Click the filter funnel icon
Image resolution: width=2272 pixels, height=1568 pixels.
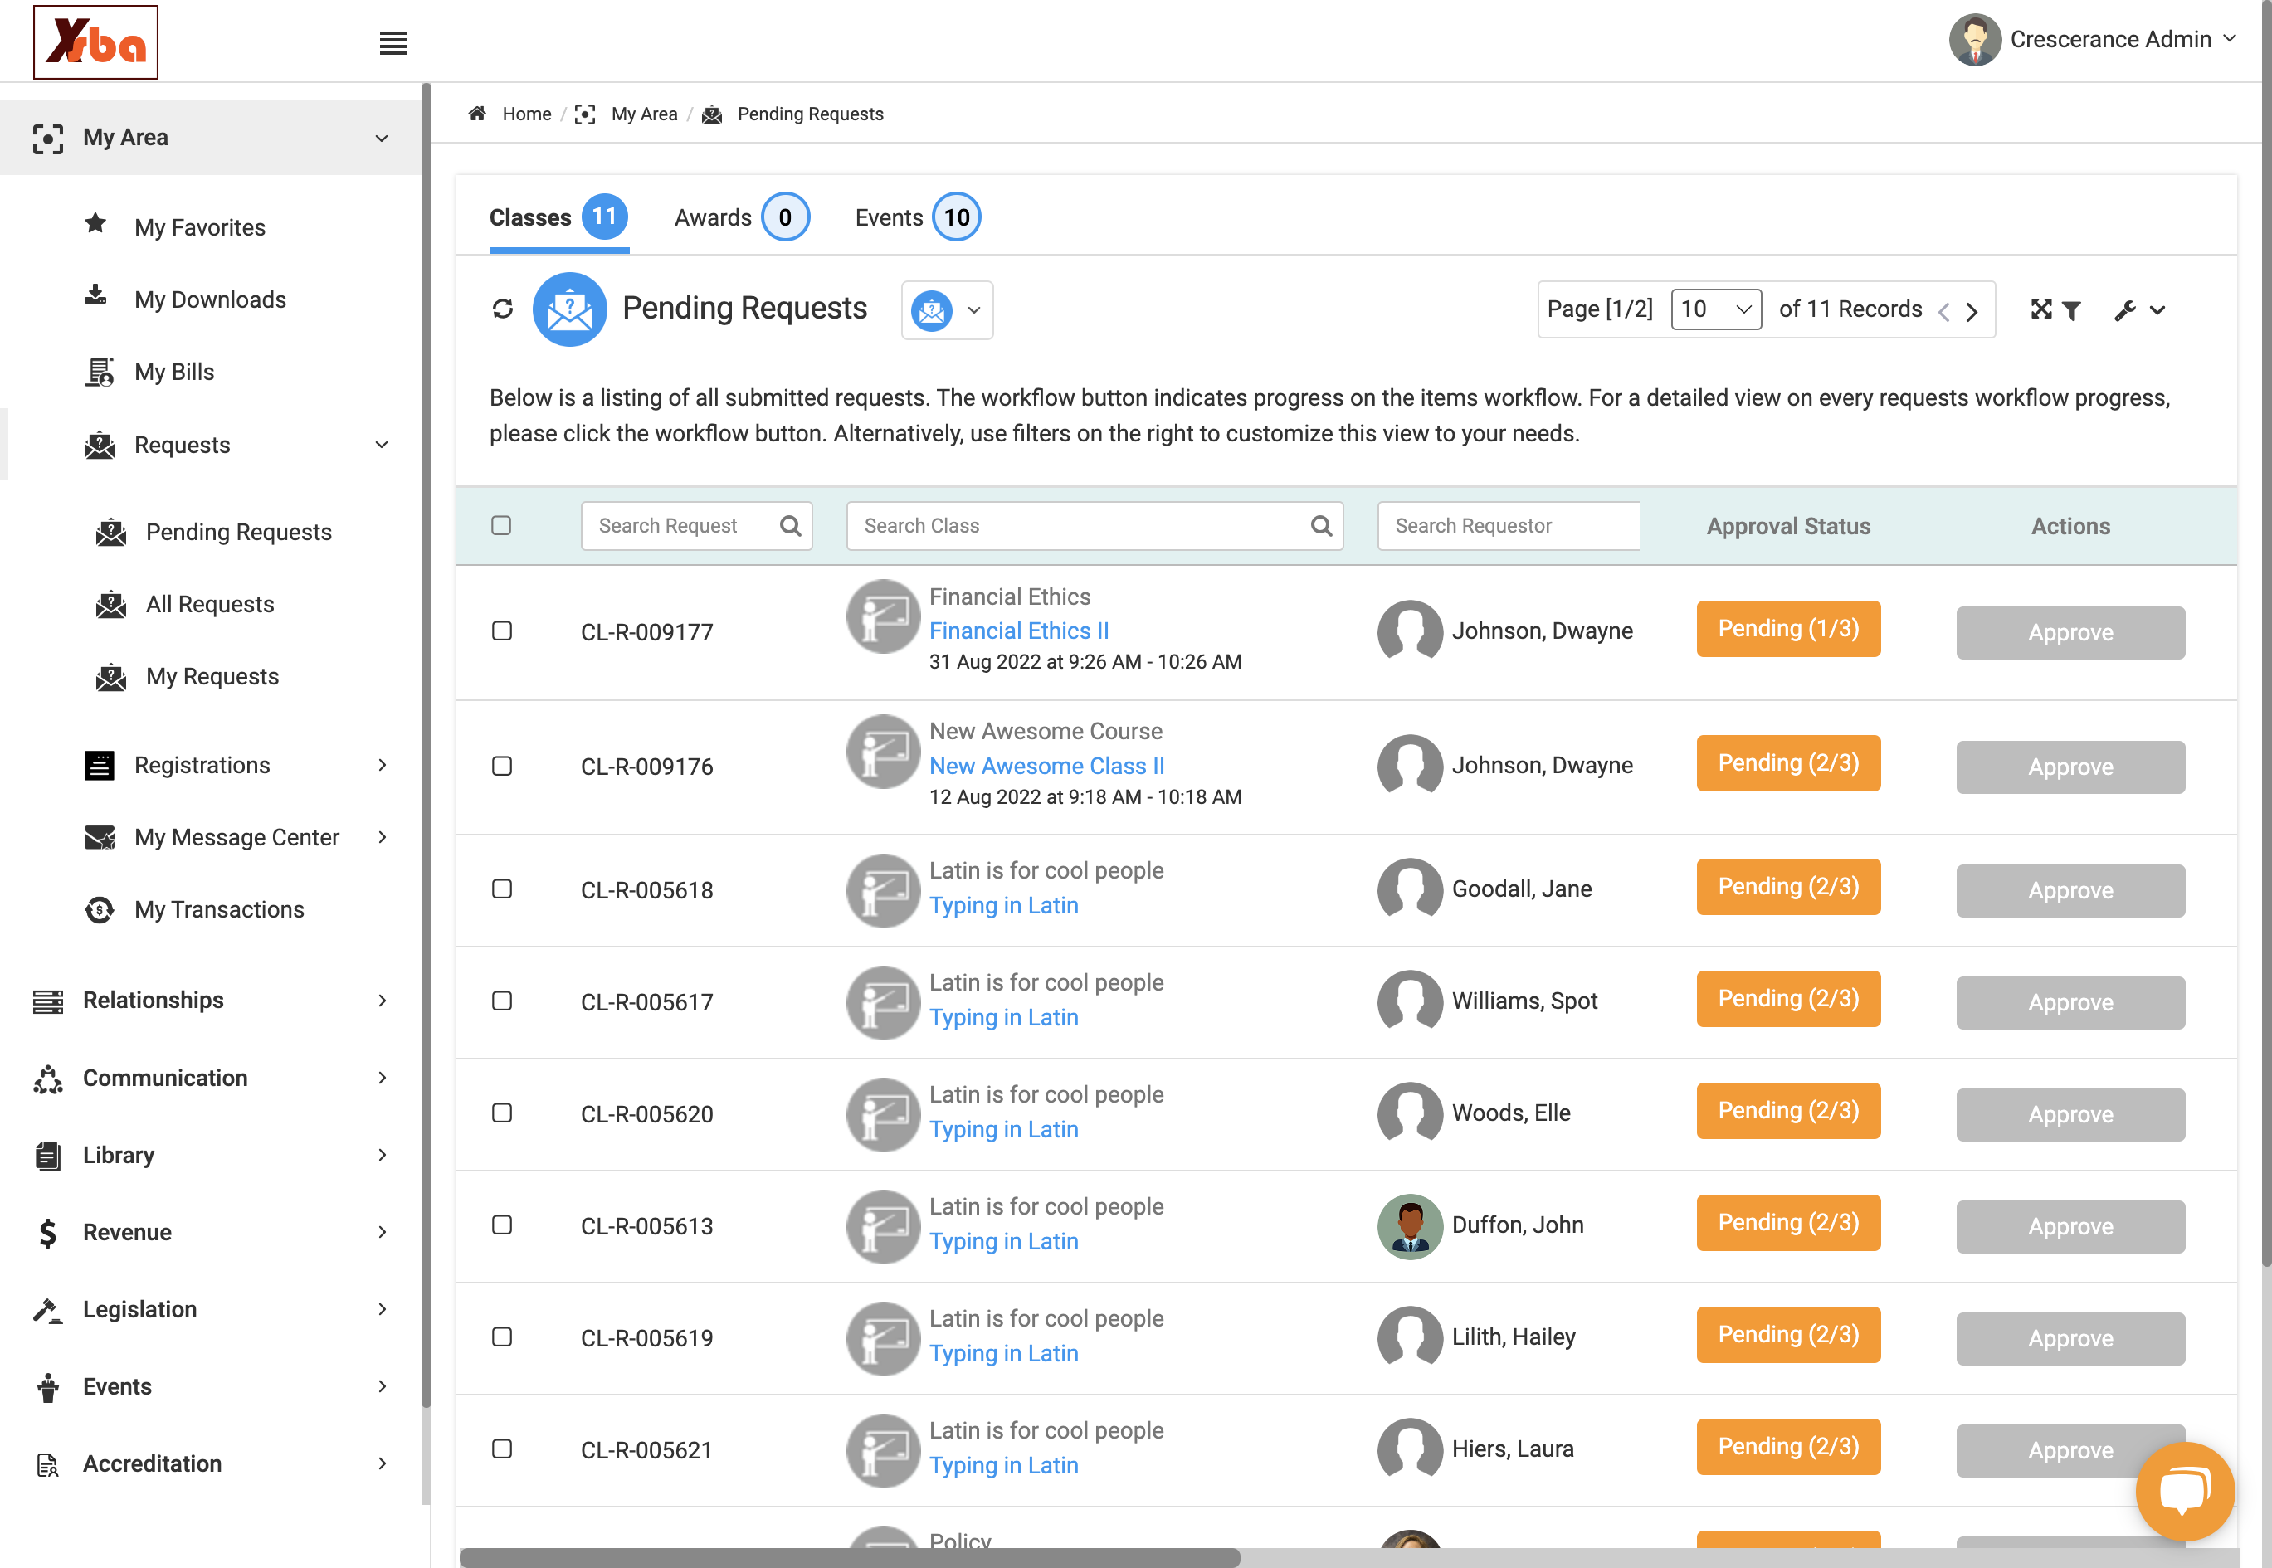[2071, 310]
